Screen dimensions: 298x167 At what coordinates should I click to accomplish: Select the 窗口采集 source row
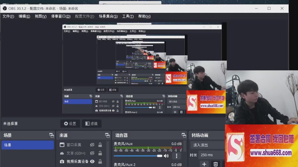click(x=82, y=145)
